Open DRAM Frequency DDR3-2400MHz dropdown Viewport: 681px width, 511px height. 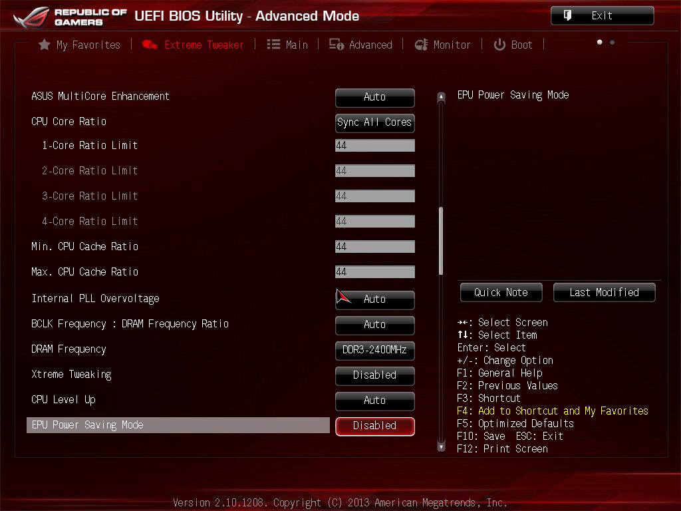pos(375,350)
